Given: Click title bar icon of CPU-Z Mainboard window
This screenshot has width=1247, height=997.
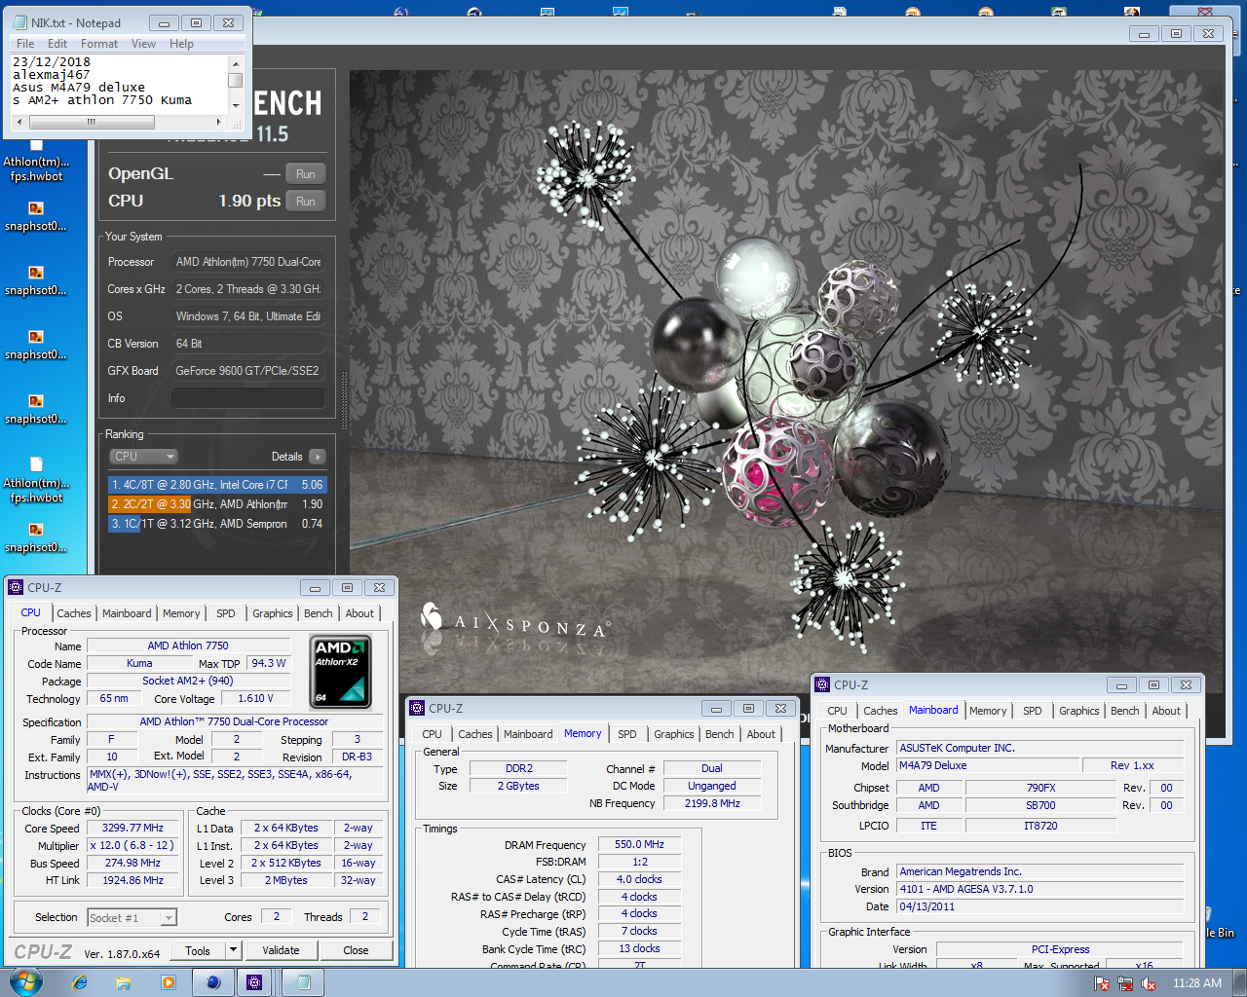Looking at the screenshot, I should click(x=822, y=684).
